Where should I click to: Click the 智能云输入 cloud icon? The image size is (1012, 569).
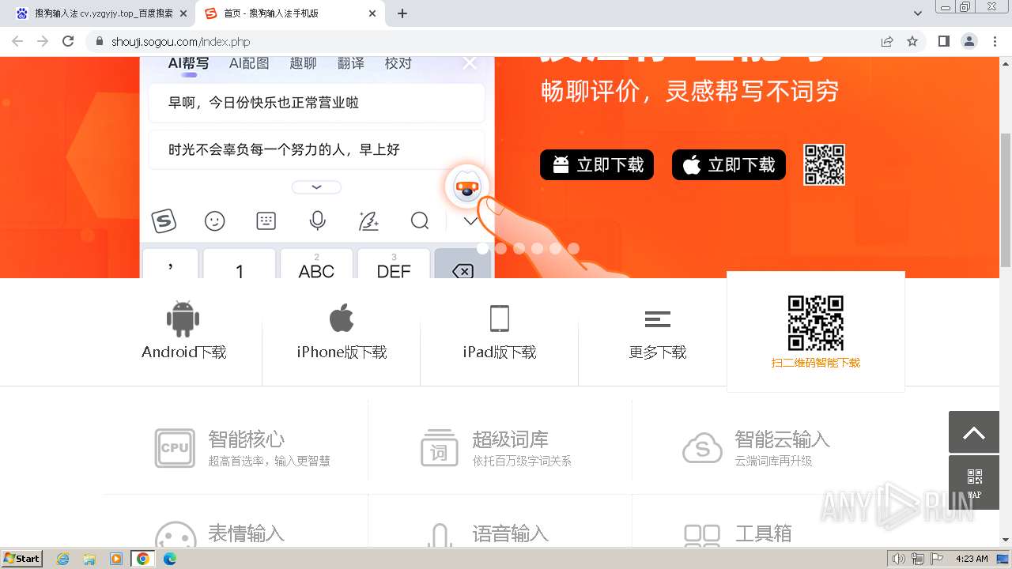[702, 448]
